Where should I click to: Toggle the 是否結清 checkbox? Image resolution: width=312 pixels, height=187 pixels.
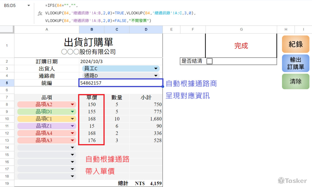209,61
